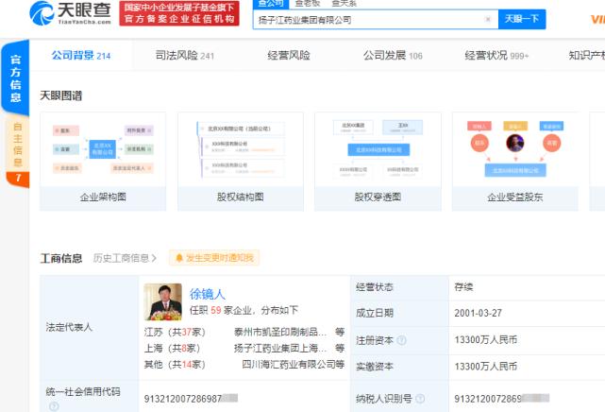Click the Tianyancha logo
605x412 pixels.
point(70,13)
